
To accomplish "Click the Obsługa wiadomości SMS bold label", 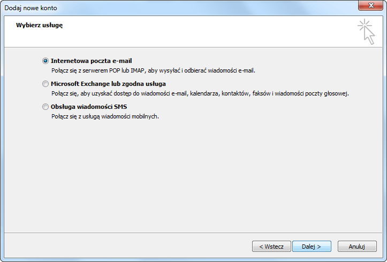I will 89,107.
